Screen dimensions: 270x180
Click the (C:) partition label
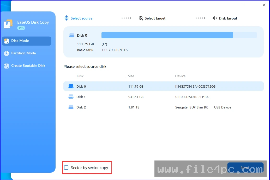(104, 44)
